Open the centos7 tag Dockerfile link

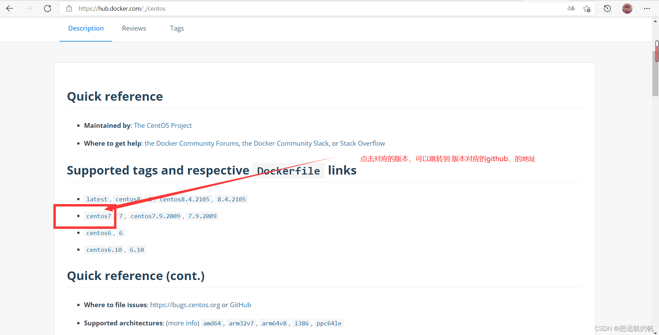(x=99, y=216)
